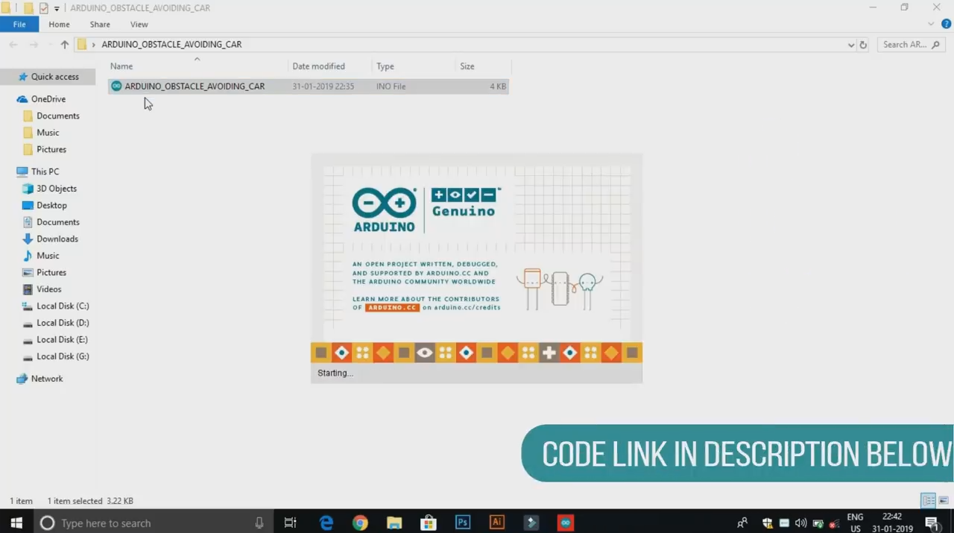Open volume control in system tray
954x533 pixels.
coord(800,523)
